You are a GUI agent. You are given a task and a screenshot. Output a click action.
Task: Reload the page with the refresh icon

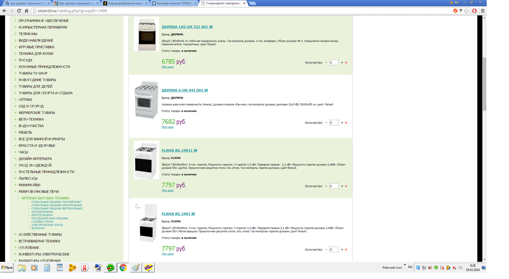pos(20,11)
